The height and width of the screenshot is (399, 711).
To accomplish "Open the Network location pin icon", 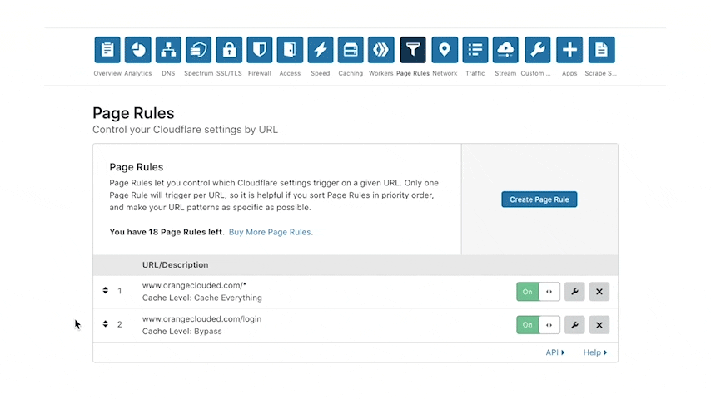I will tap(445, 50).
